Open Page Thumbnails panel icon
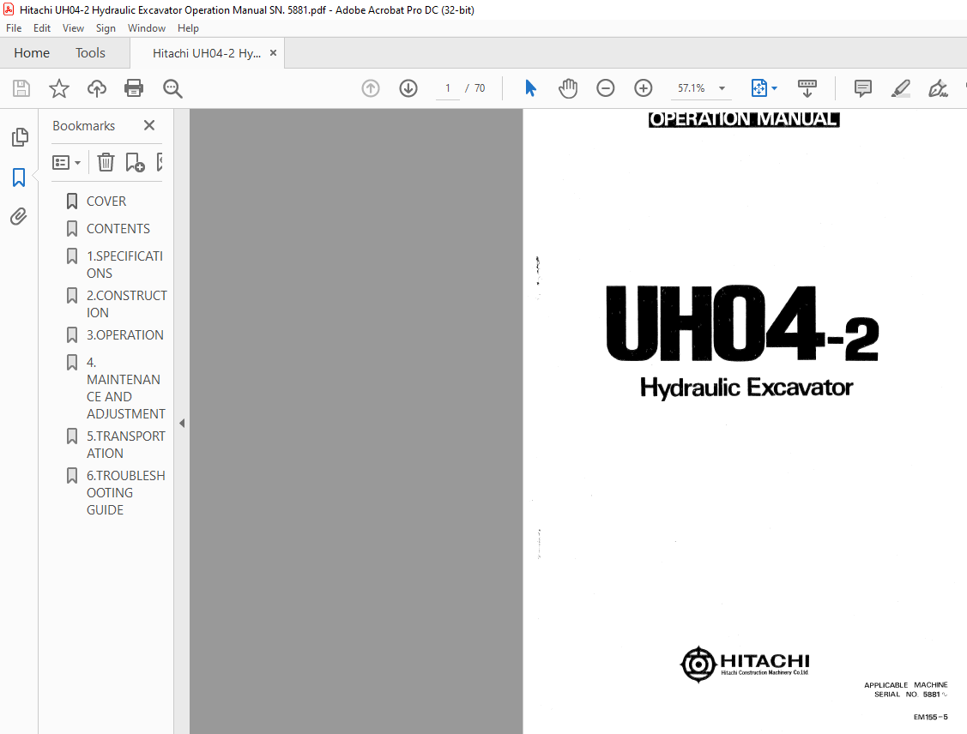Screen dimensions: 967x734 [x=19, y=137]
